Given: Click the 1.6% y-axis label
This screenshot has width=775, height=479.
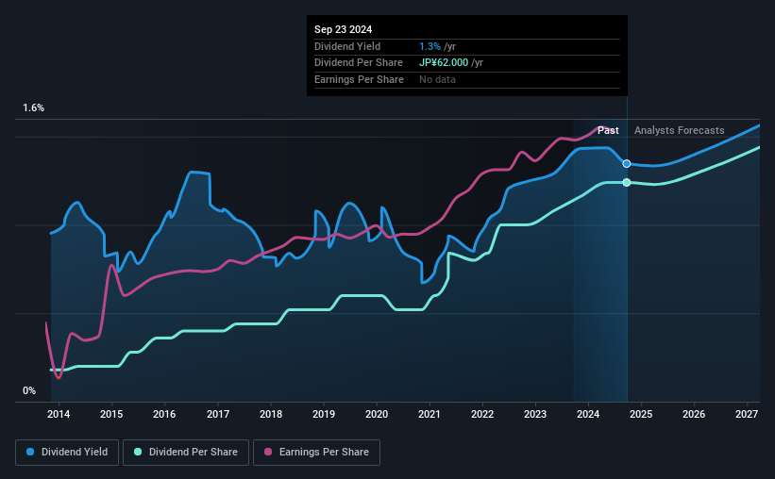Looking at the screenshot, I should (34, 108).
